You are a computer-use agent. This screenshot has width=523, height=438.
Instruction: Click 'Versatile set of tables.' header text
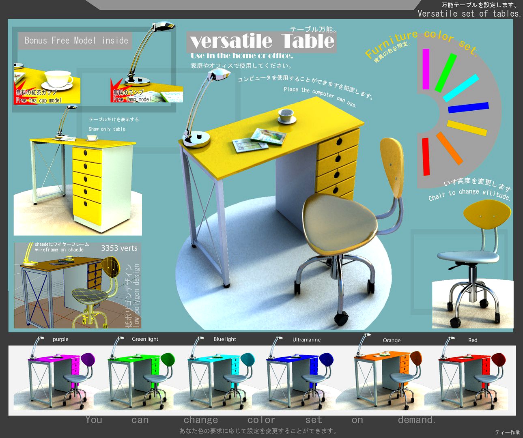(469, 13)
